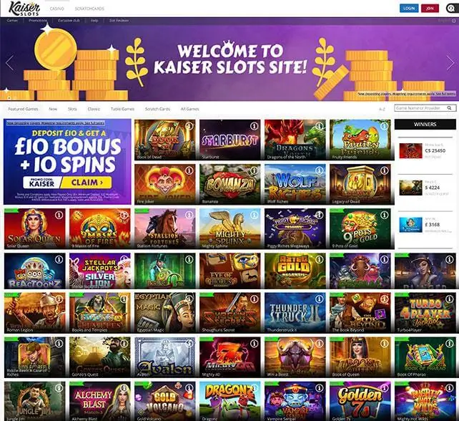Click the LOGIN button
Viewport: 459px width, 421px height.
409,8
